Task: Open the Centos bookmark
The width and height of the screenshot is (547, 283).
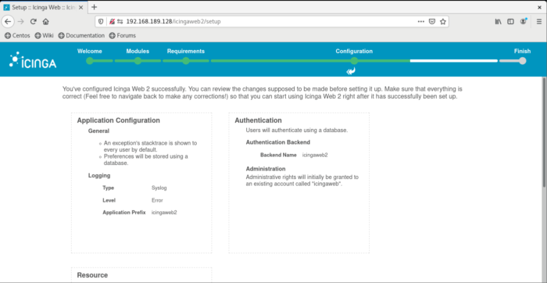Action: coord(17,36)
